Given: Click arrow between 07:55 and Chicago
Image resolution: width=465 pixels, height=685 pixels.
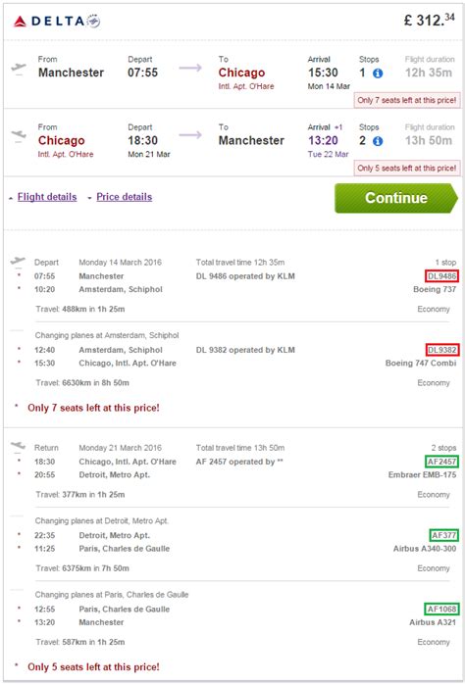Looking at the screenshot, I should (190, 68).
